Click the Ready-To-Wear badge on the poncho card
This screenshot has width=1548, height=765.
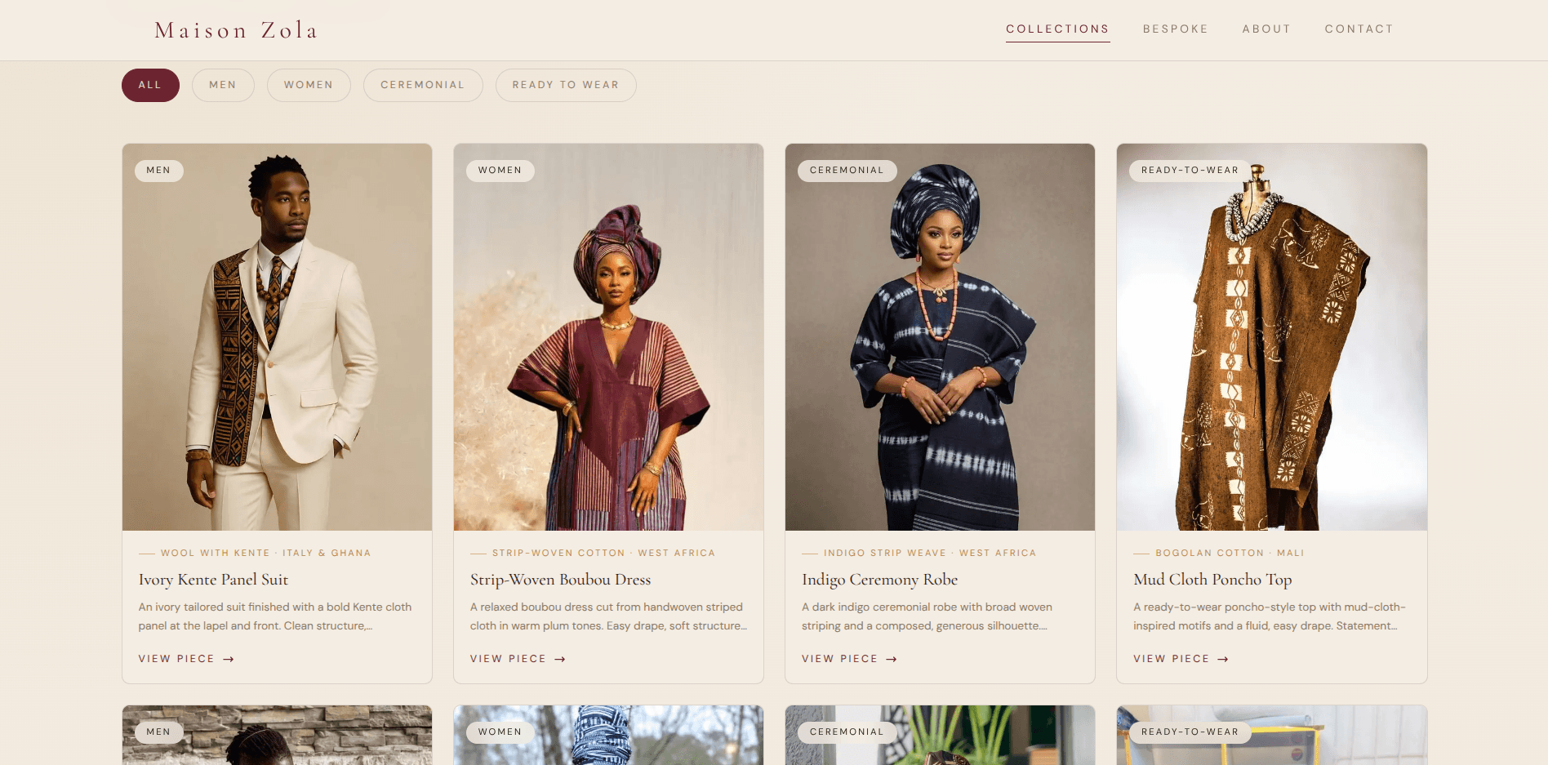[1190, 171]
